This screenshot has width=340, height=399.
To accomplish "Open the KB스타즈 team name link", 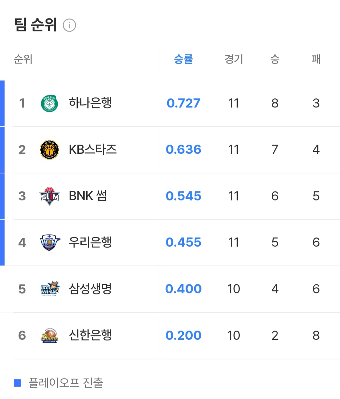I will pos(93,150).
